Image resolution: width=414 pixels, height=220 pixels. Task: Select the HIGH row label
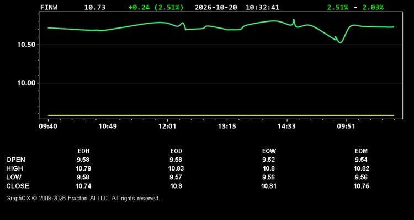click(14, 168)
